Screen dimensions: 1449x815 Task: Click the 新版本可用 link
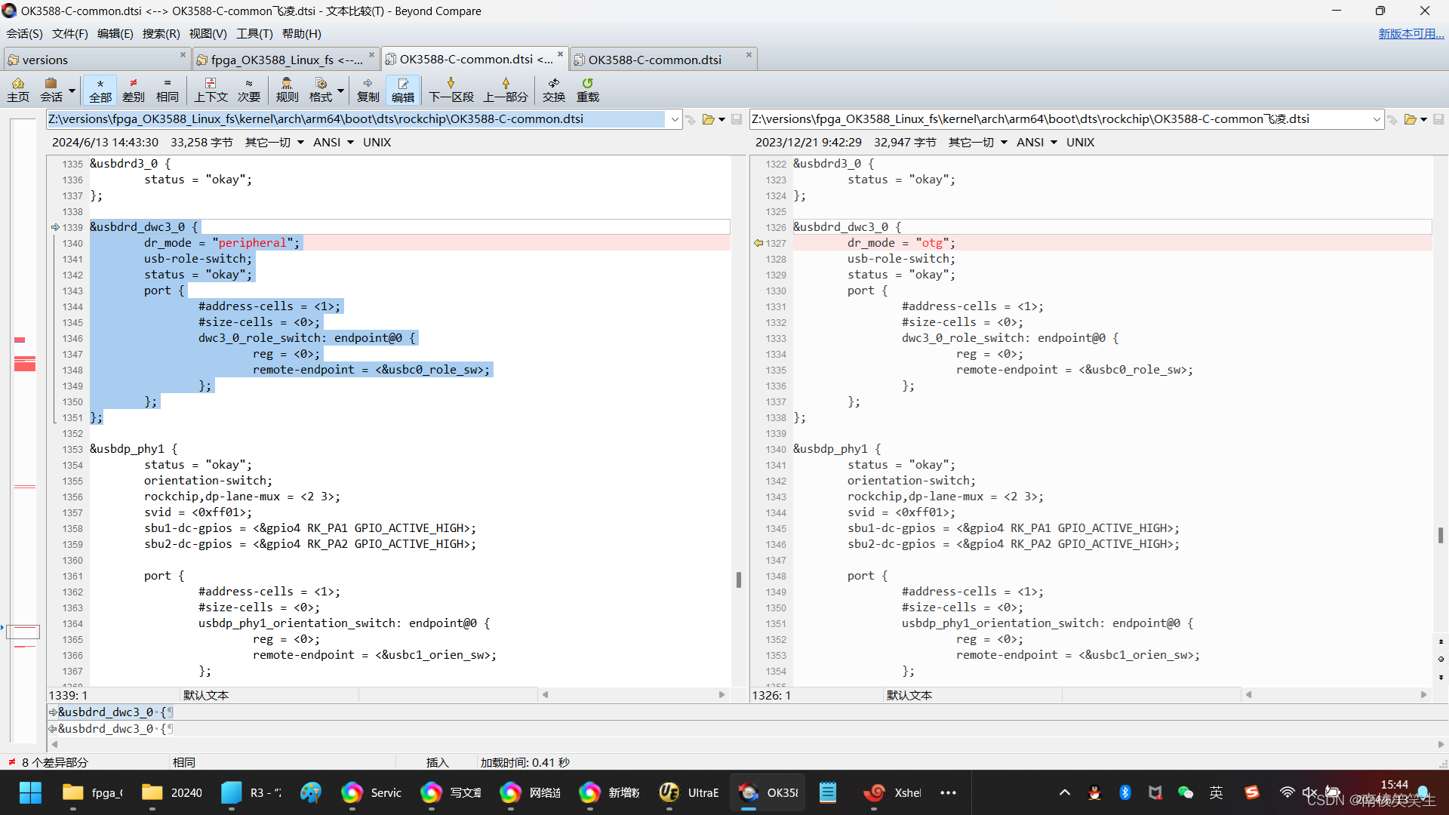1410,33
